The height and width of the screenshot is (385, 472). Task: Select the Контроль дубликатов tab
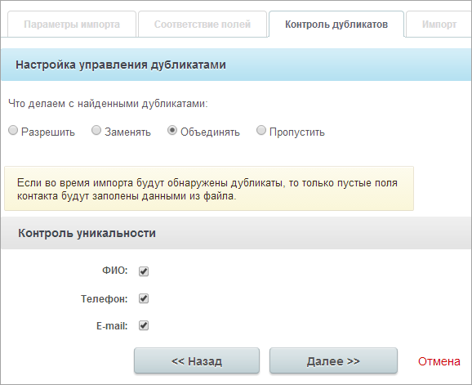coord(336,24)
